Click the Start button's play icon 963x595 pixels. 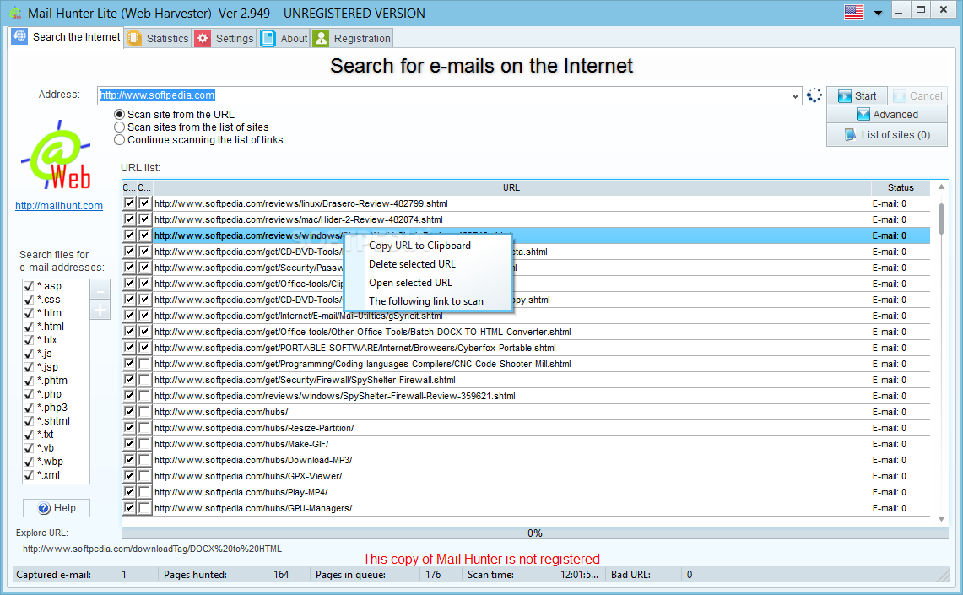pos(845,95)
